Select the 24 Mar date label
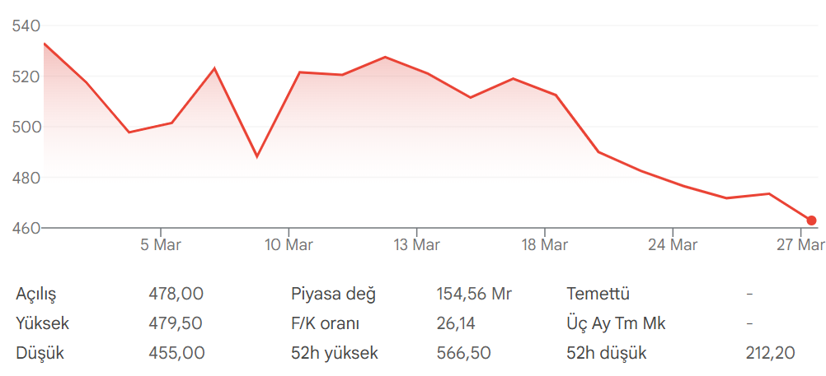Image resolution: width=826 pixels, height=376 pixels. (673, 244)
